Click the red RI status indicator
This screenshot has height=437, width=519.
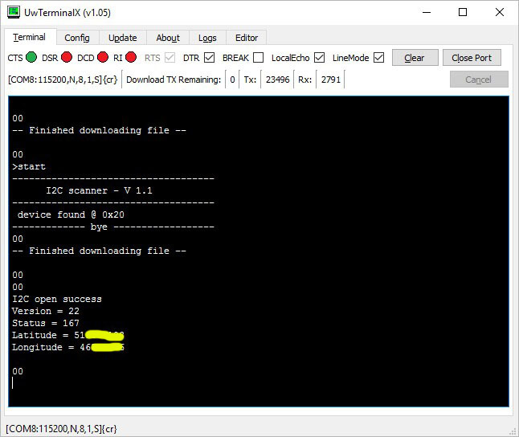131,57
